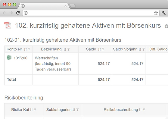Open a new browser tab
168x119 pixels.
[x=73, y=6]
